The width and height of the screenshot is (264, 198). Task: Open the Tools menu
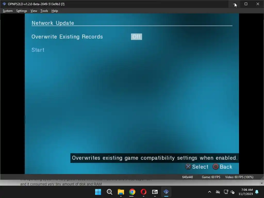pyautogui.click(x=44, y=11)
